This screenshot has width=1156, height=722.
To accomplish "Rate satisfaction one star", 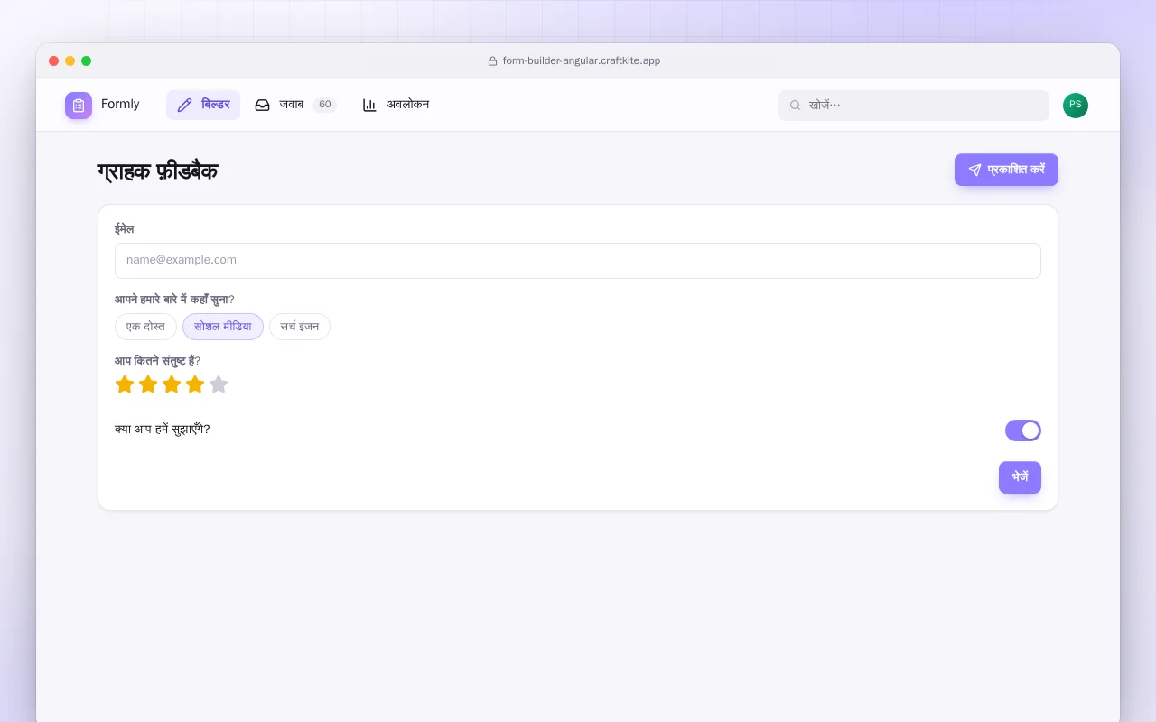I will pos(125,385).
